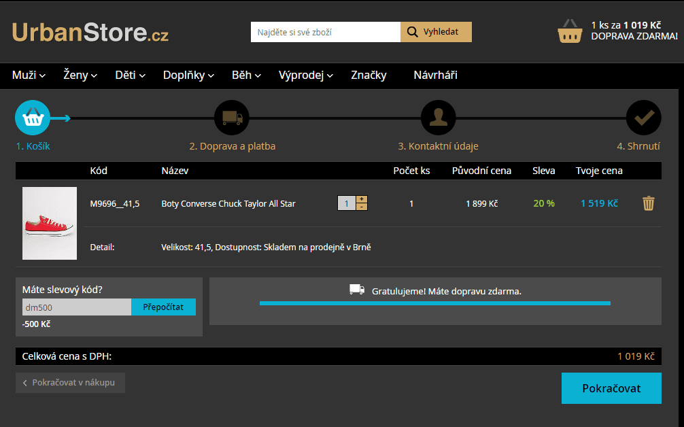Delete the Converse item with trash icon
Screen dimensions: 684x427
click(x=648, y=203)
